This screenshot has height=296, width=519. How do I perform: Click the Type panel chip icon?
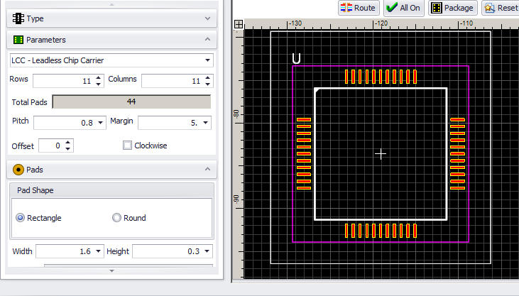[x=18, y=18]
